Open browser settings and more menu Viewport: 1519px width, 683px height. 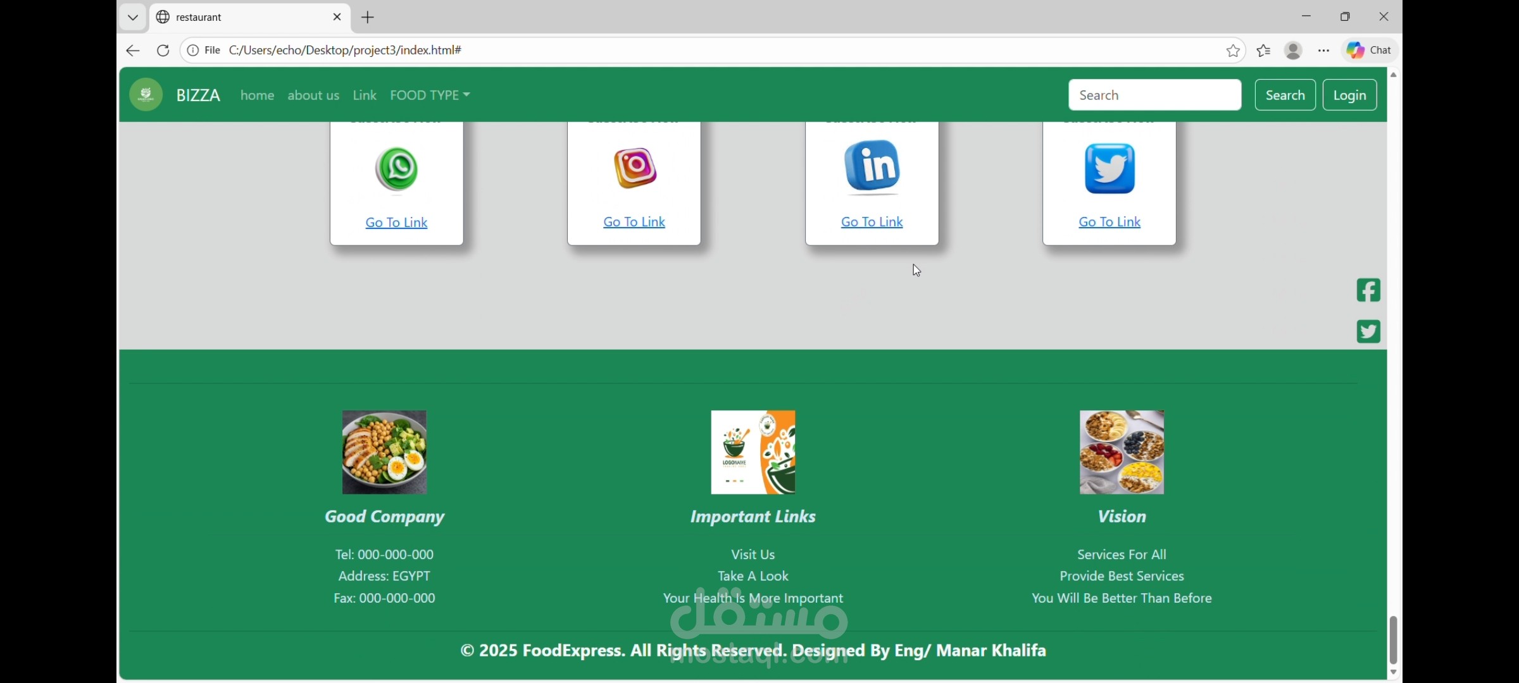tap(1323, 51)
